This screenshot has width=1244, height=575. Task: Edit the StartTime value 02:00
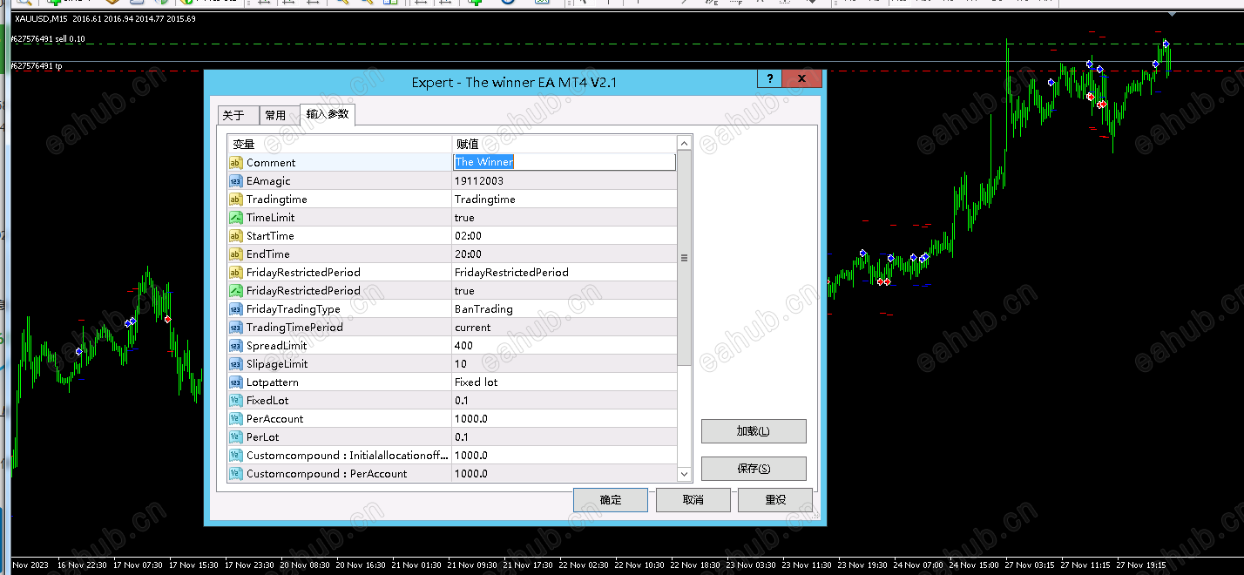coord(564,236)
